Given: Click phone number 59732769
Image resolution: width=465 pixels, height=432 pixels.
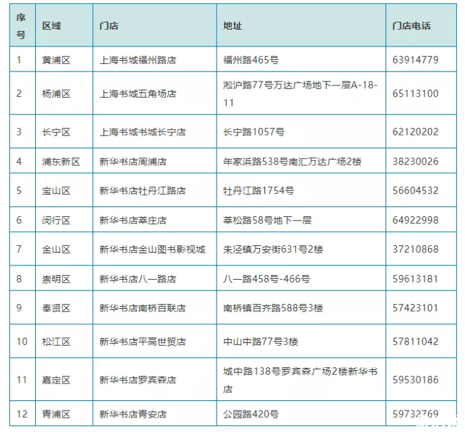Looking at the screenshot, I should pos(415,414).
